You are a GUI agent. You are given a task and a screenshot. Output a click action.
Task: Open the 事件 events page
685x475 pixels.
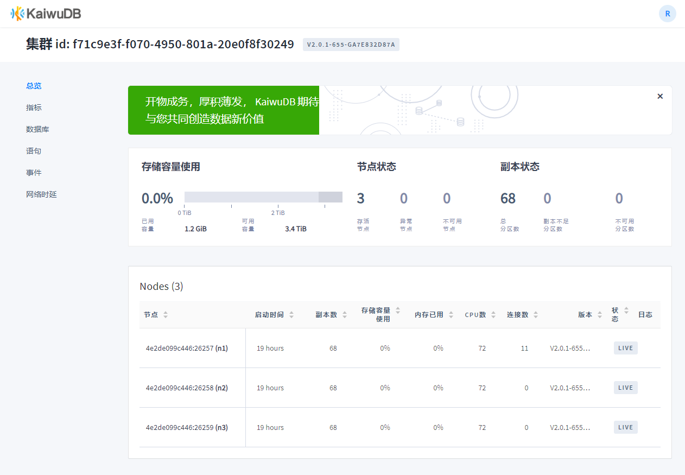34,173
